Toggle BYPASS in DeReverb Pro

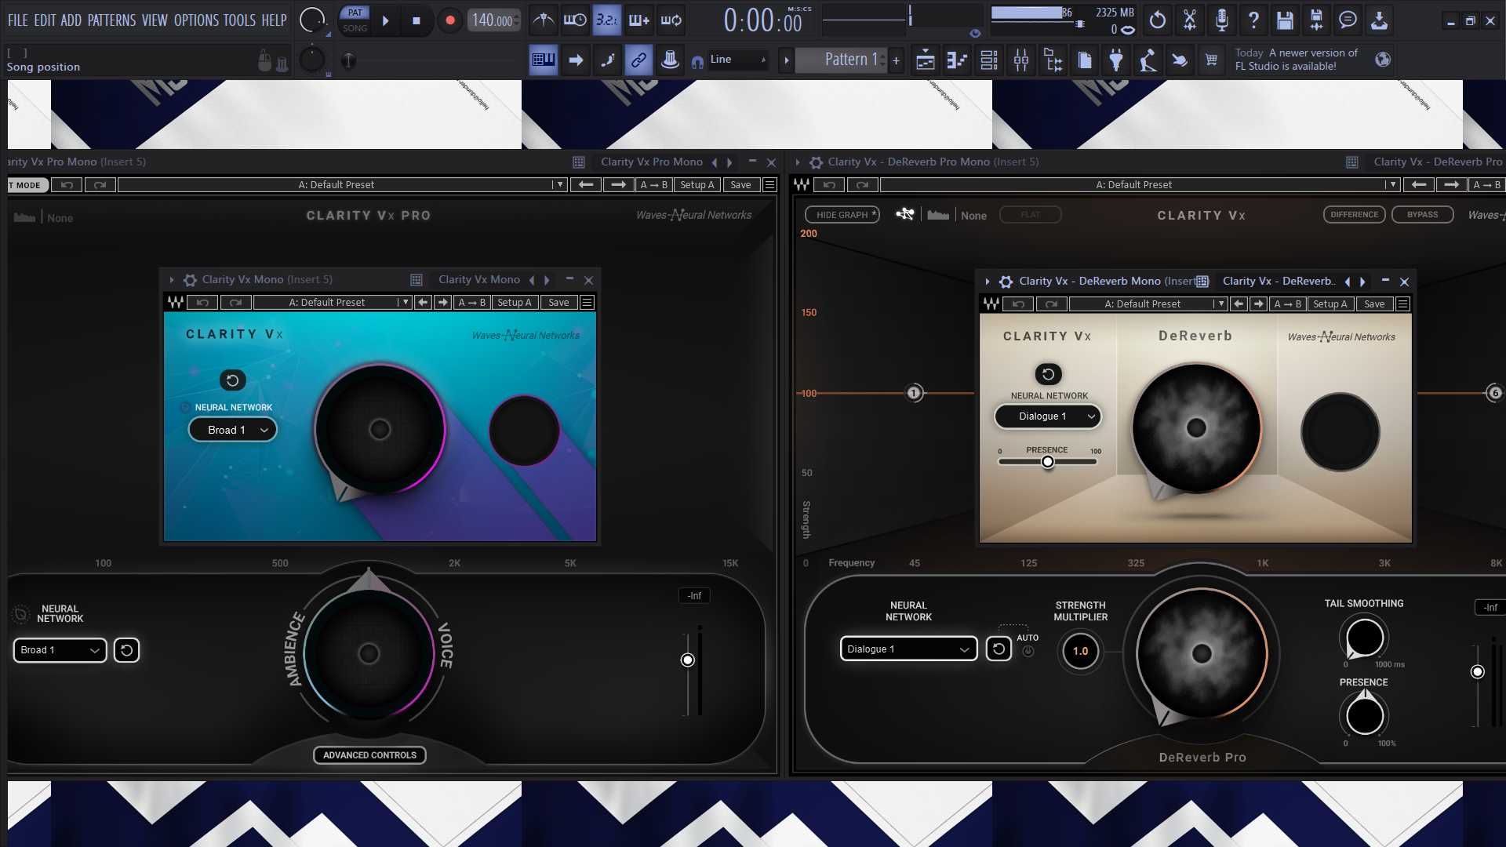click(x=1423, y=215)
